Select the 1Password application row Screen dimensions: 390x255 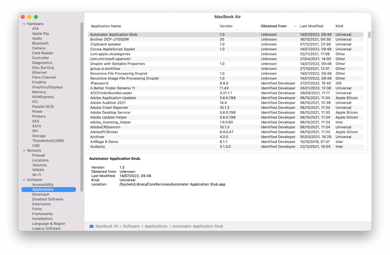(x=225, y=83)
